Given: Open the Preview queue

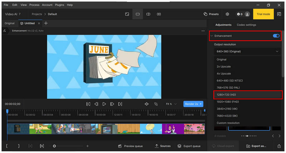Looking at the screenshot, I should 130,146.
